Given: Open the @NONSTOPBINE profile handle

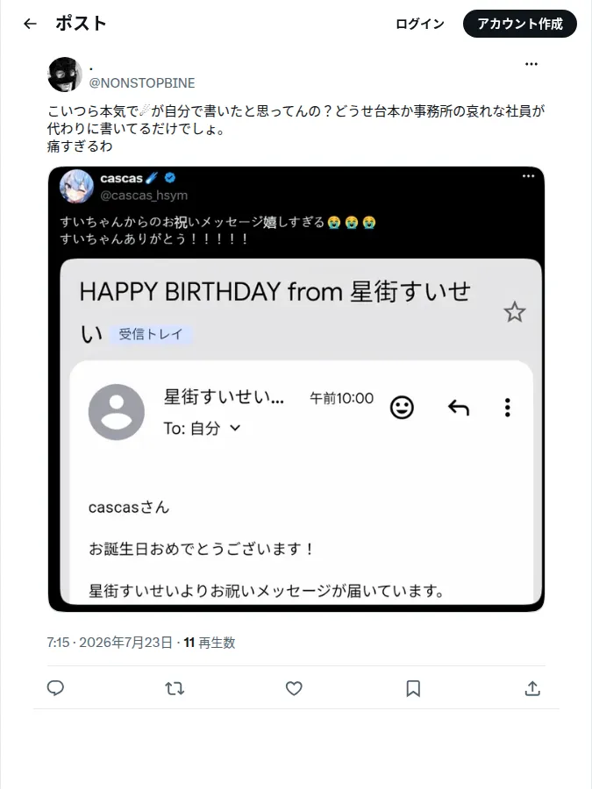Looking at the screenshot, I should click(x=142, y=83).
